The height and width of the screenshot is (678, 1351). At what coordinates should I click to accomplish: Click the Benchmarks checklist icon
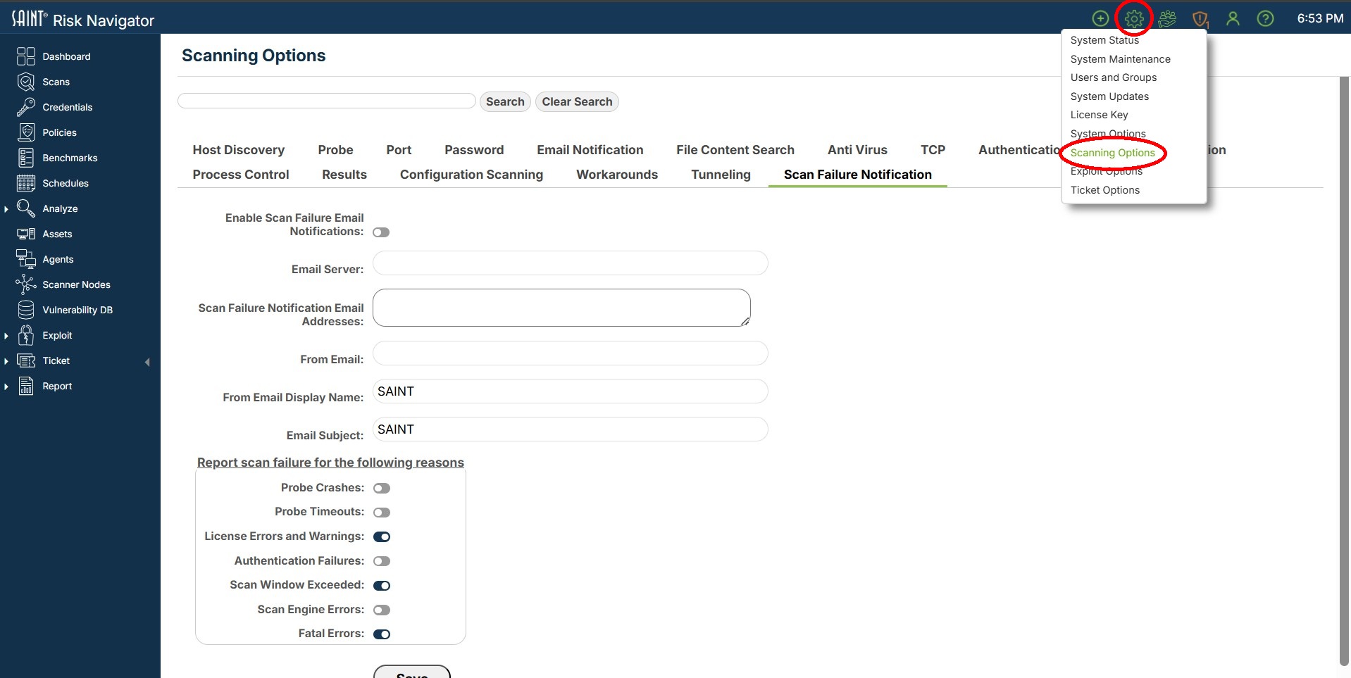click(26, 158)
